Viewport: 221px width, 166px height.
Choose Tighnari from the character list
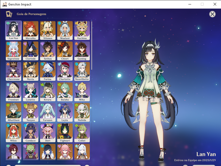click(x=65, y=133)
